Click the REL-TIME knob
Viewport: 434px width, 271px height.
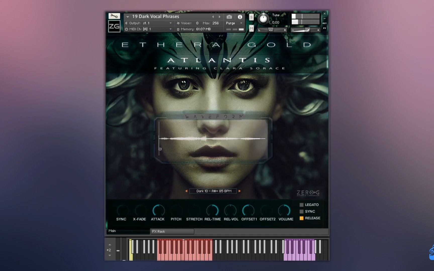click(212, 211)
